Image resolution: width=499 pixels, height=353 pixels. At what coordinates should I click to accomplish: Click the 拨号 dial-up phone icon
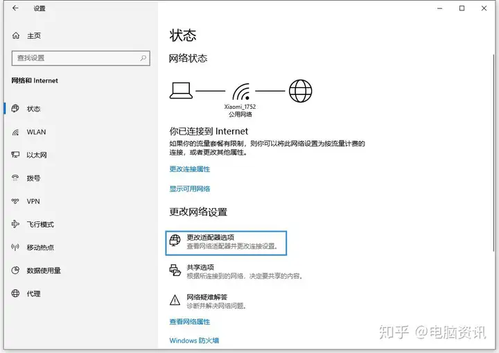tap(15, 178)
